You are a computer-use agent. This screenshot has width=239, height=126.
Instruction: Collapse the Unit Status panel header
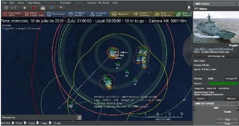(x=237, y=4)
